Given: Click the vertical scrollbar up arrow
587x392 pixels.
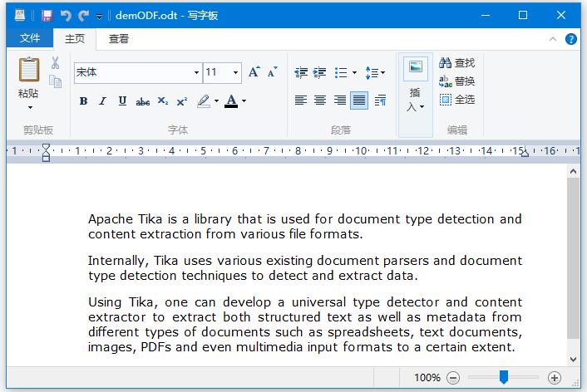Looking at the screenshot, I should click(x=573, y=172).
